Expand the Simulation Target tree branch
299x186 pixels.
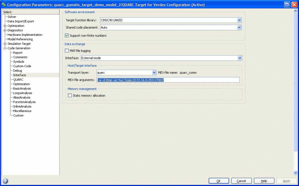(x=4, y=44)
